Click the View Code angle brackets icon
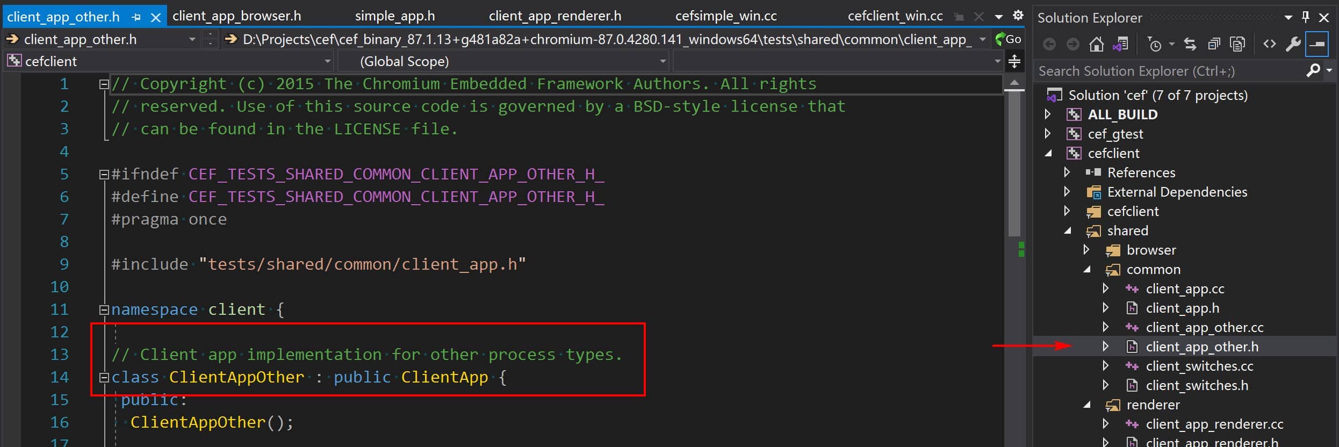This screenshot has width=1339, height=447. [x=1270, y=44]
